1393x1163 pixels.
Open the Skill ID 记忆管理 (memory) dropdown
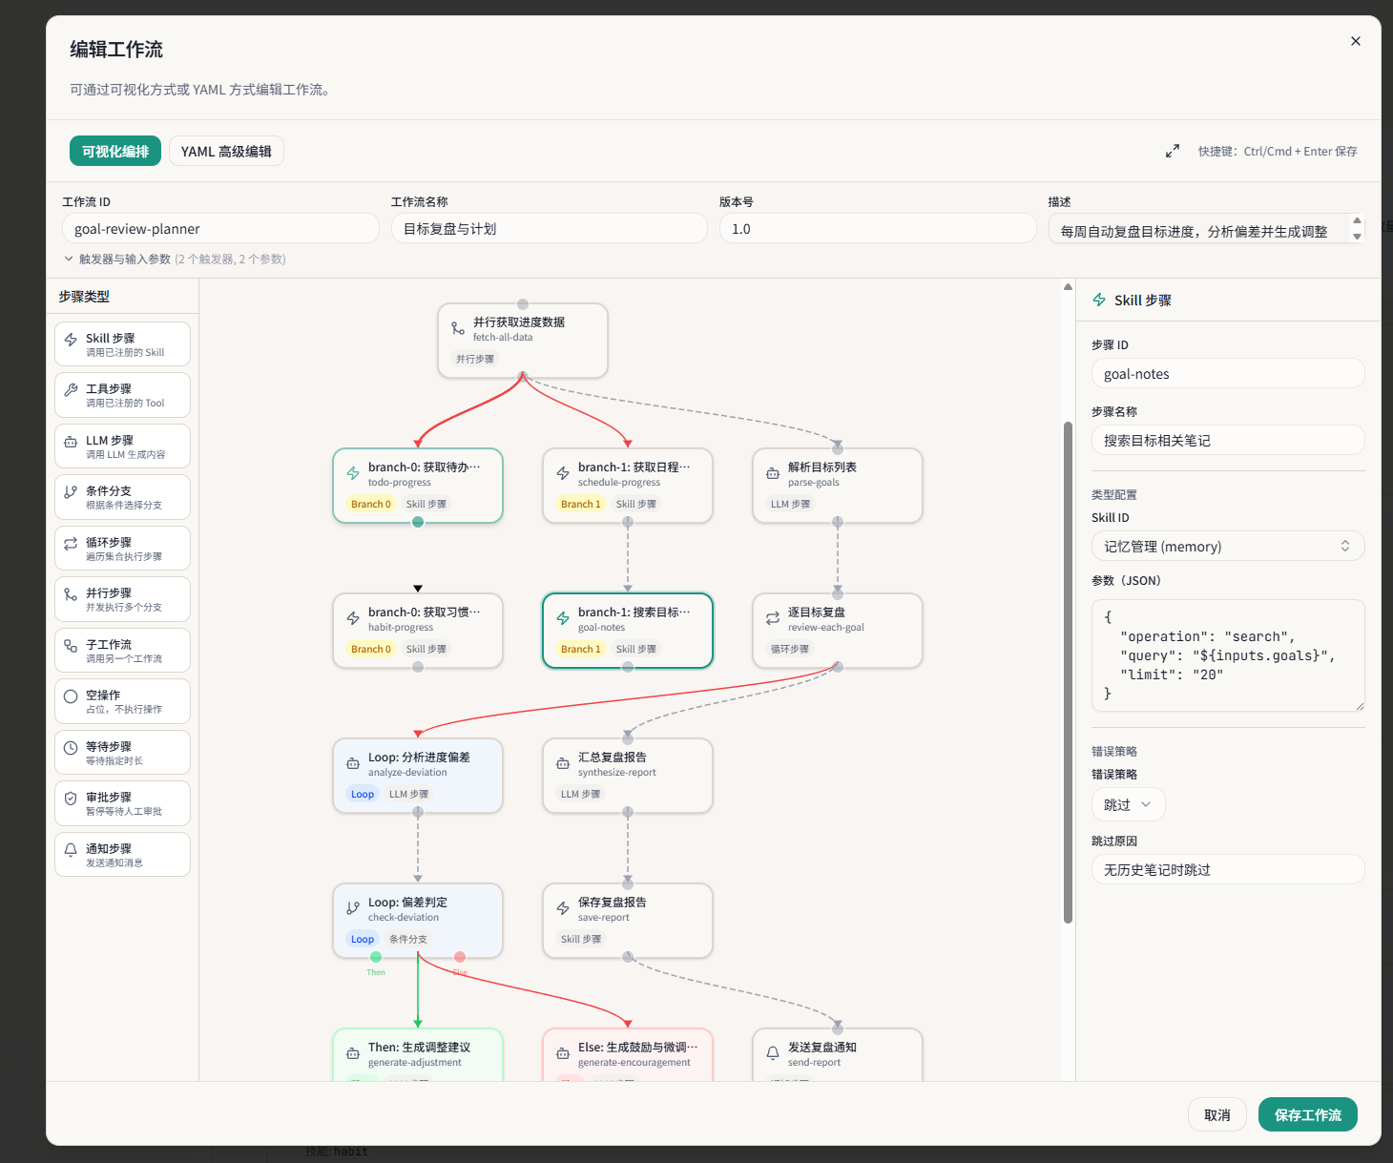pyautogui.click(x=1228, y=546)
